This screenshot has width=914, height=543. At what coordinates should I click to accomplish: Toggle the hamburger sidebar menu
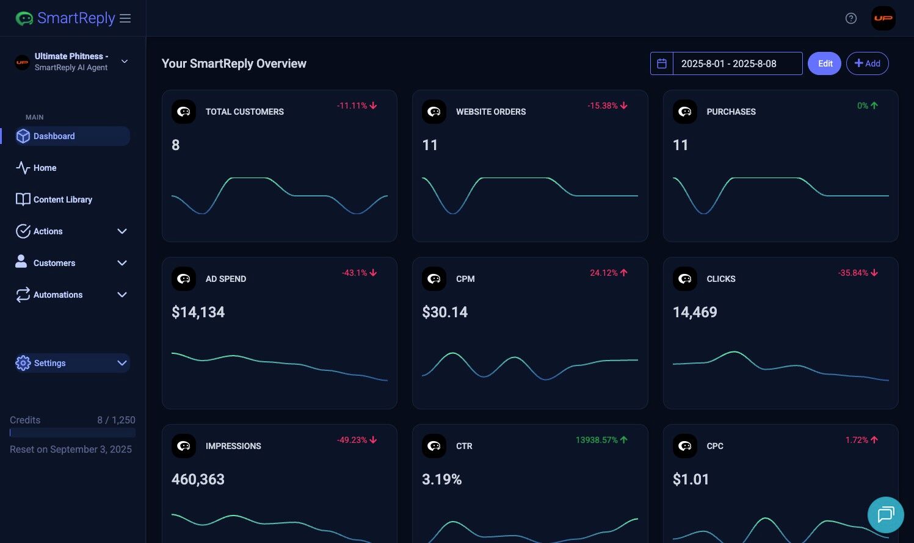(125, 18)
